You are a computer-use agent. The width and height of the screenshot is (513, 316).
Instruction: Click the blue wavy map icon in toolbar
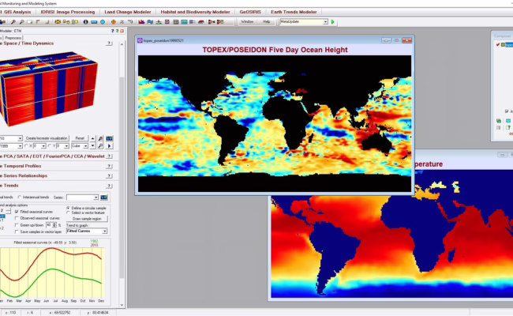click(150, 22)
